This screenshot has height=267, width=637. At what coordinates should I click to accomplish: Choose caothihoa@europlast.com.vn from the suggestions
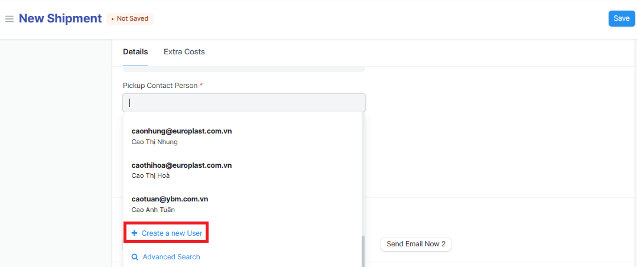181,165
